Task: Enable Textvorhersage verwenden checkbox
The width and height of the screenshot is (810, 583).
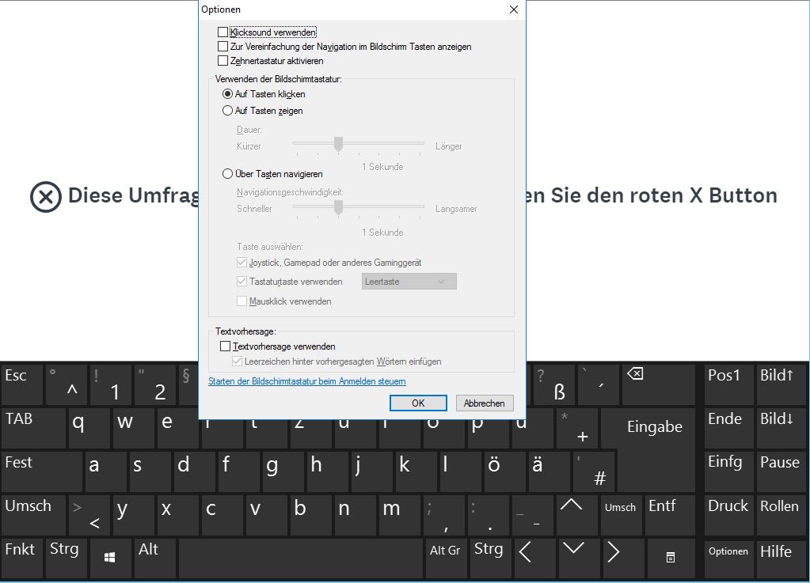Action: [225, 346]
